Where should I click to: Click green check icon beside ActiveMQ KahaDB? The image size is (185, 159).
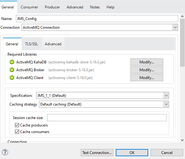[12, 62]
